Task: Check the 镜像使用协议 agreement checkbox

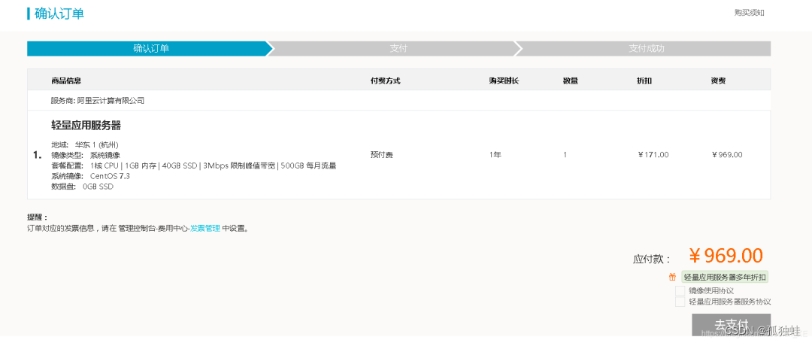Action: [x=680, y=290]
